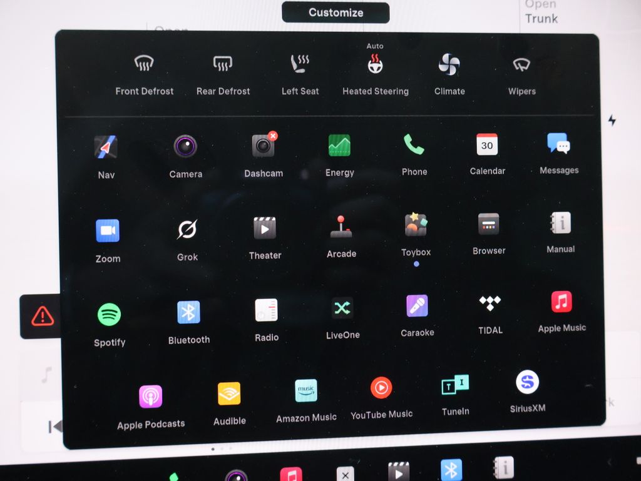
Task: Open the Nav app
Action: coord(106,148)
